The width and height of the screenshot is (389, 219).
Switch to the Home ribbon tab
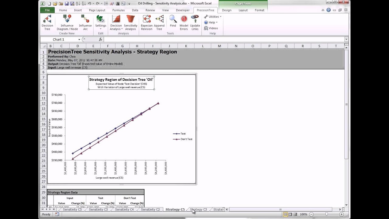point(63,10)
